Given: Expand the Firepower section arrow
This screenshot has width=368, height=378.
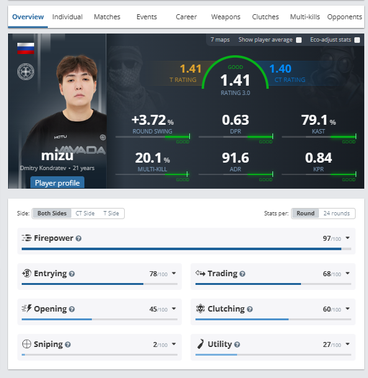Looking at the screenshot, I should pos(348,238).
